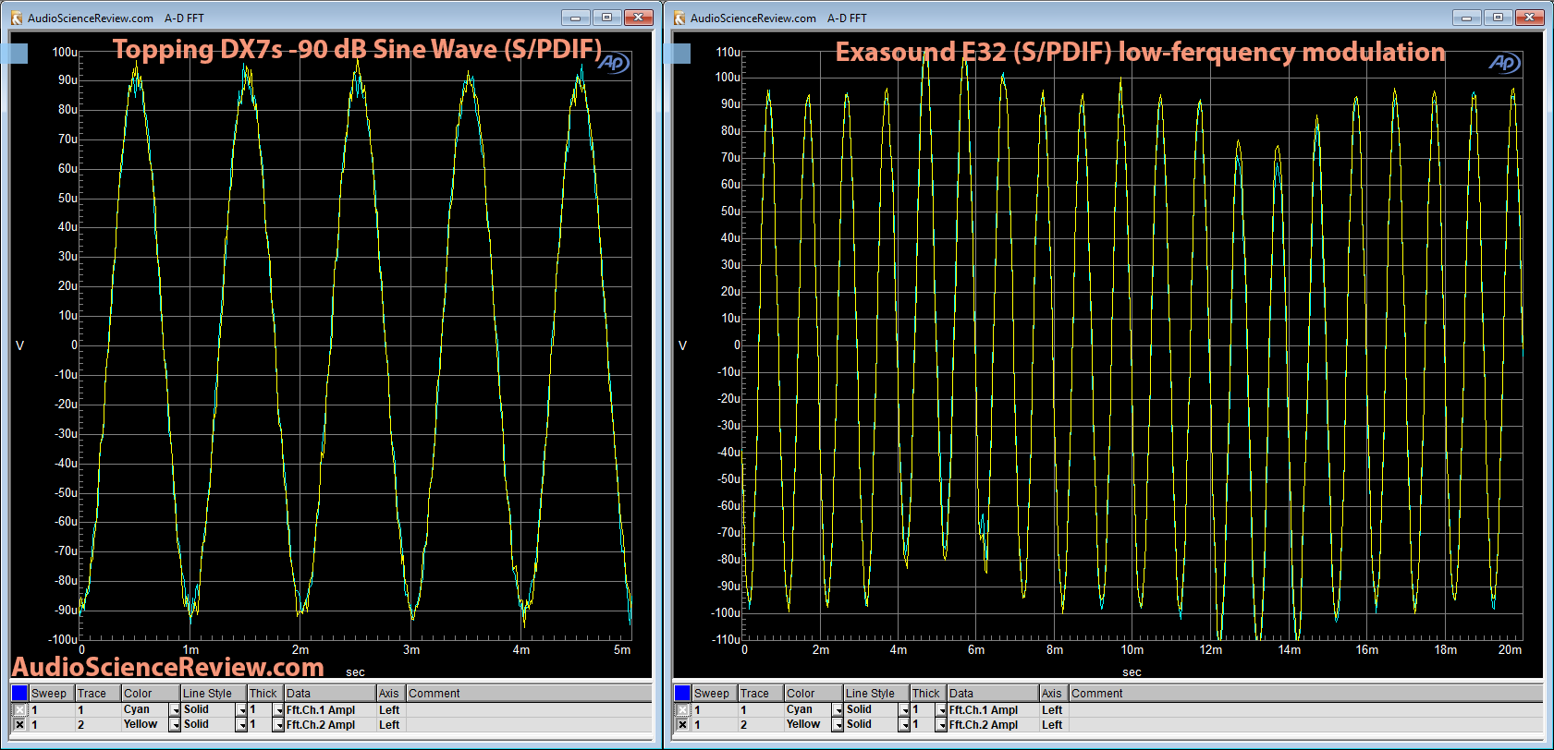Click the left window's title text 'AudioScienceReview.com A-D FFT'
Viewport: 1554px width, 750px height.
tap(116, 18)
